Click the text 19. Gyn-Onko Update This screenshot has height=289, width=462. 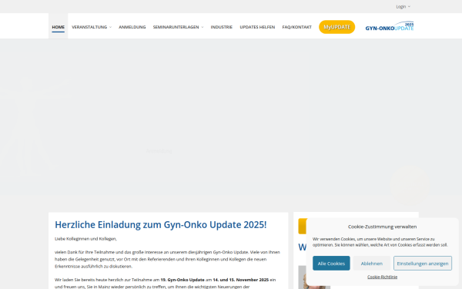point(182,280)
